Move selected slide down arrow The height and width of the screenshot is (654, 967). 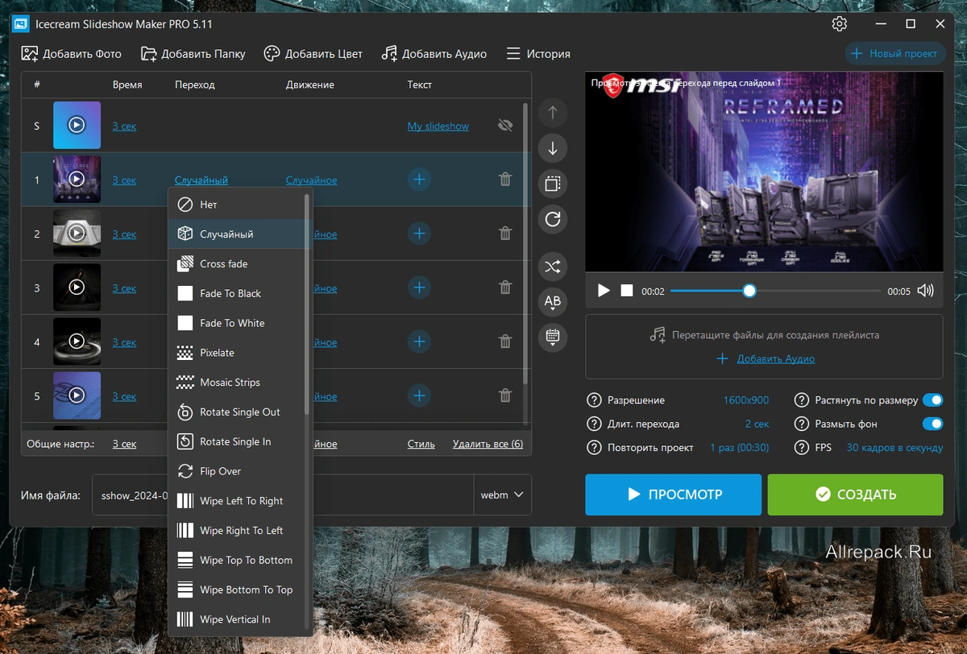point(553,148)
